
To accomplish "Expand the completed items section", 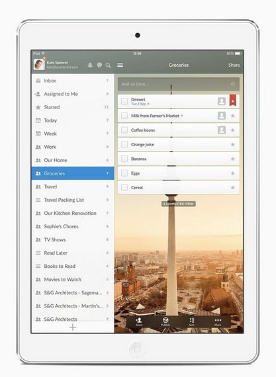I will coord(178,204).
